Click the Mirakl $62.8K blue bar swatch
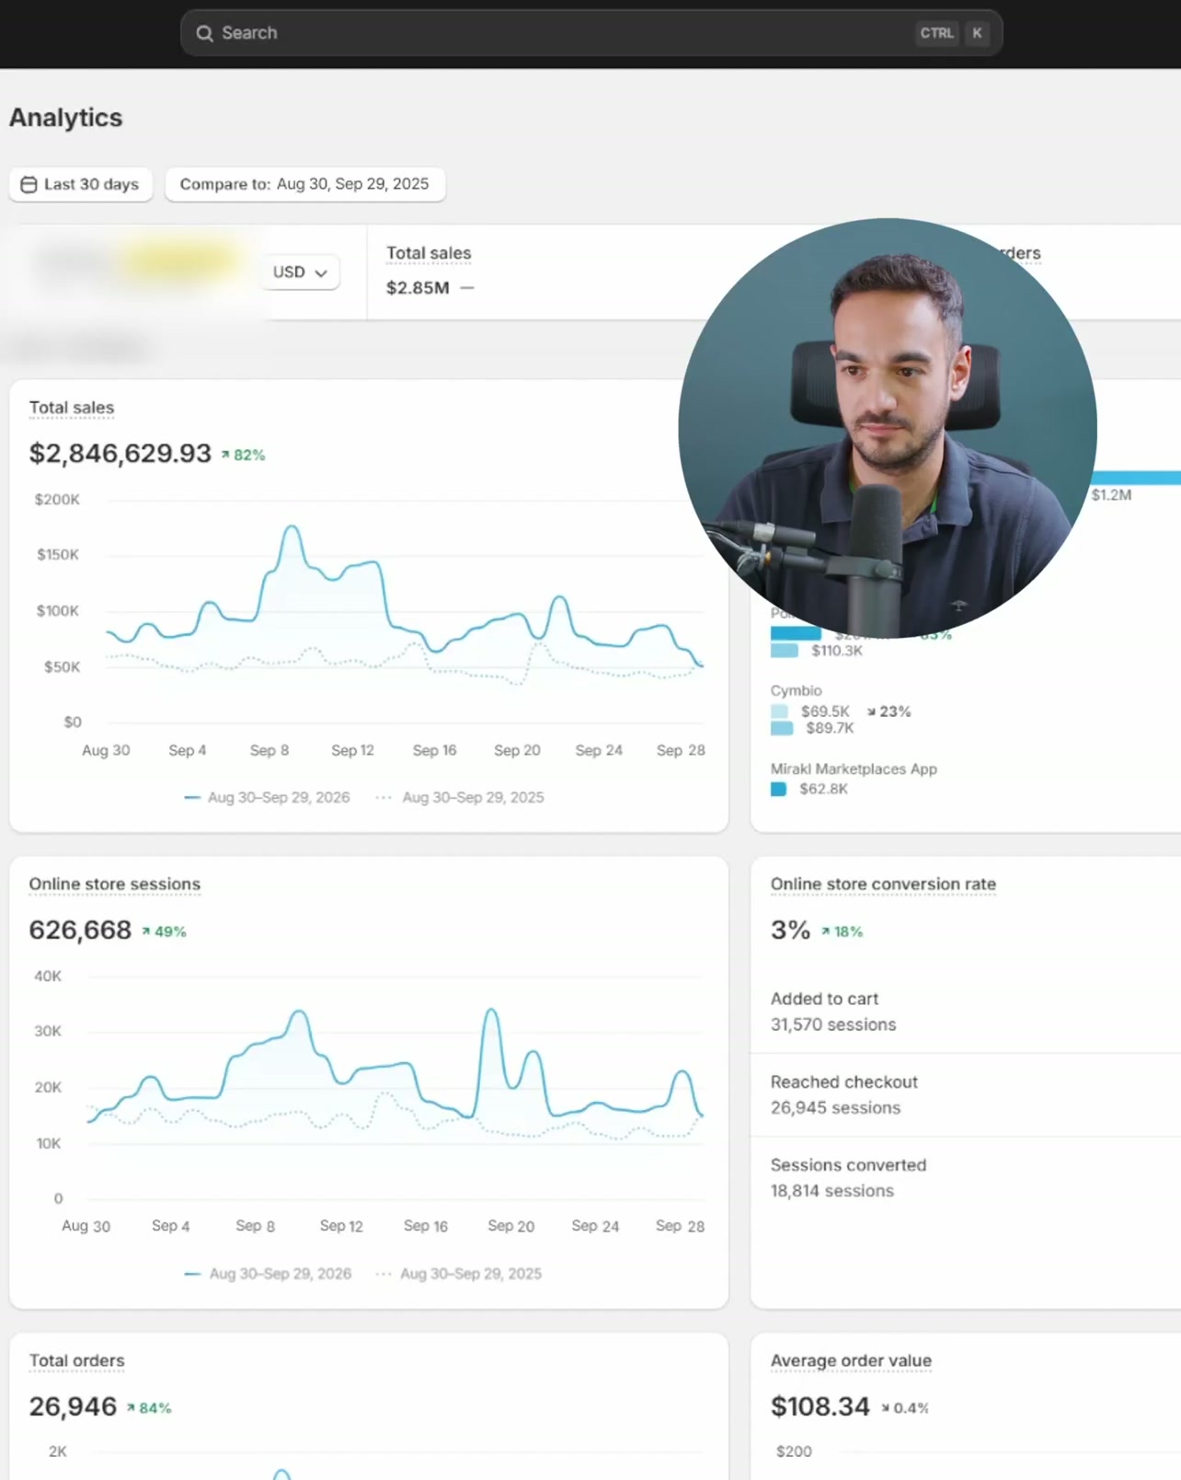1181x1480 pixels. tap(778, 789)
